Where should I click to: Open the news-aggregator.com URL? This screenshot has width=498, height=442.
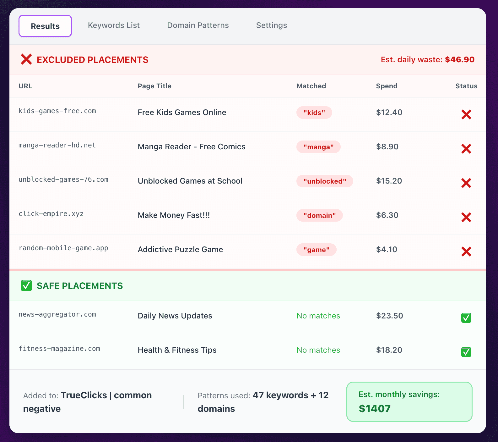coord(57,314)
